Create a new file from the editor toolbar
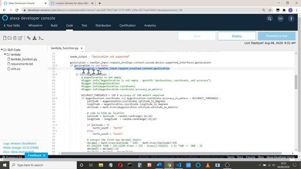 [5, 38]
